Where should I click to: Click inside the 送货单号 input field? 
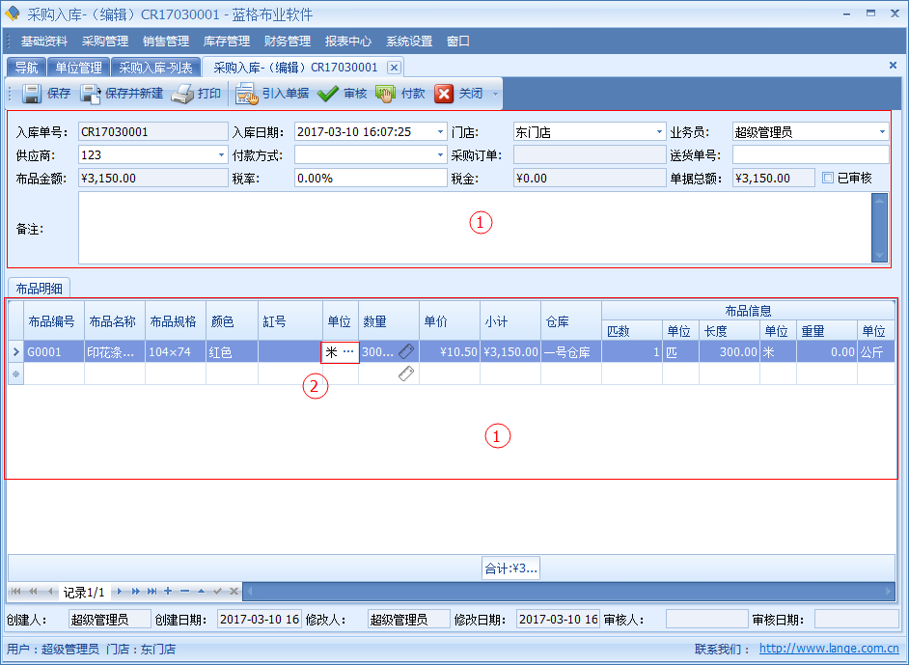click(811, 153)
